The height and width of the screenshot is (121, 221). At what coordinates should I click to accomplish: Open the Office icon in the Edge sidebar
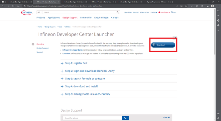tap(218, 21)
